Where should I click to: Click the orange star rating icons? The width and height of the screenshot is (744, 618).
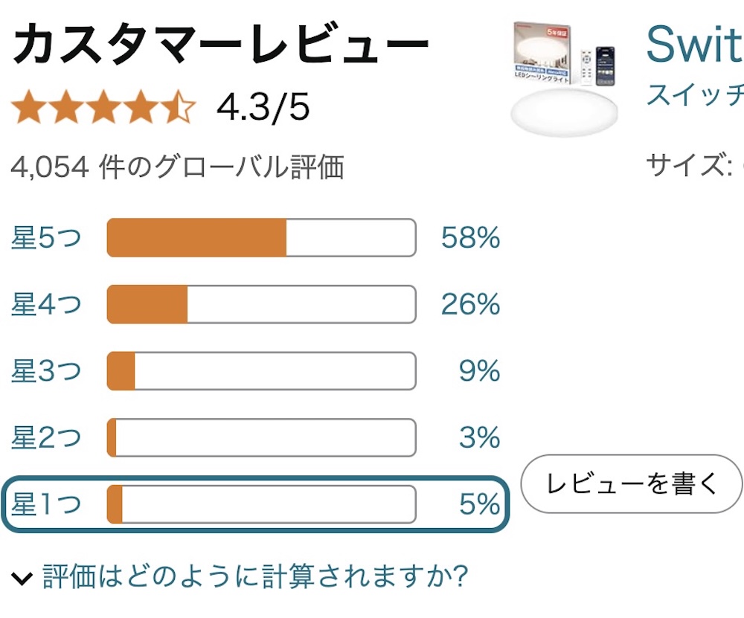click(103, 109)
